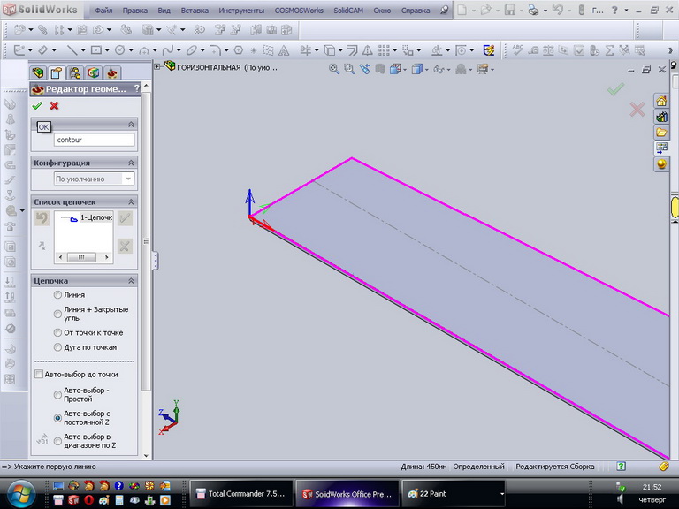Screen dimensions: 679x509
Task: Collapse the Список цепочек section
Action: click(131, 201)
